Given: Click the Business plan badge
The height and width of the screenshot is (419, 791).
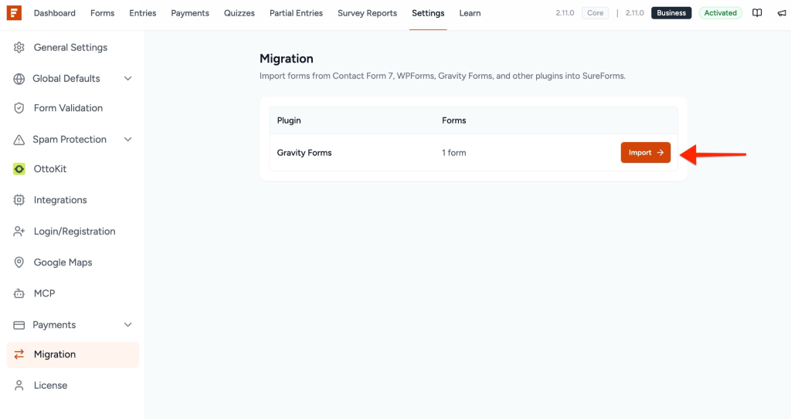Looking at the screenshot, I should 671,13.
